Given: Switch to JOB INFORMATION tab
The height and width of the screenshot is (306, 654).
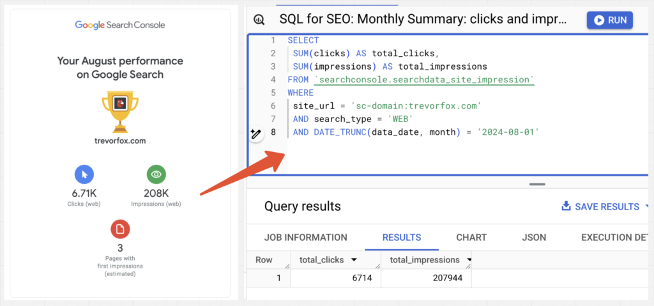Looking at the screenshot, I should pyautogui.click(x=306, y=238).
